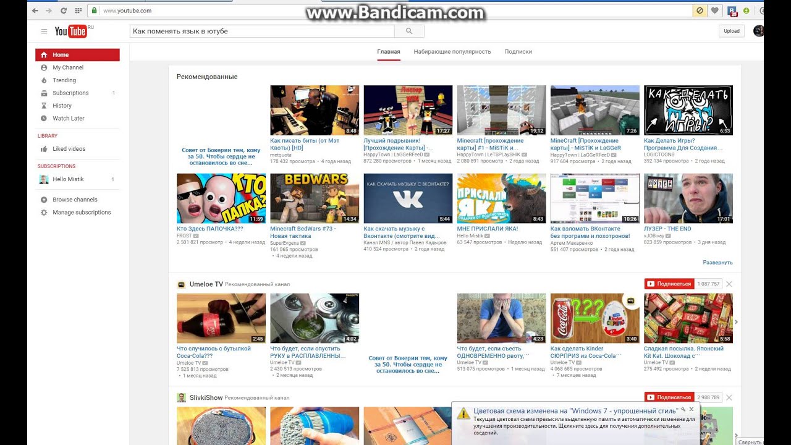The image size is (791, 445).
Task: Open the browser apps grid icon
Action: (78, 11)
